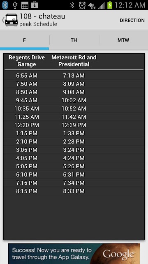Tap the download notification icon
This screenshot has width=148, height=264.
(x=35, y=5)
